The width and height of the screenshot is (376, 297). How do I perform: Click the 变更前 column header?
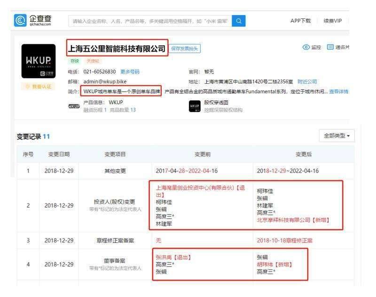203,154
